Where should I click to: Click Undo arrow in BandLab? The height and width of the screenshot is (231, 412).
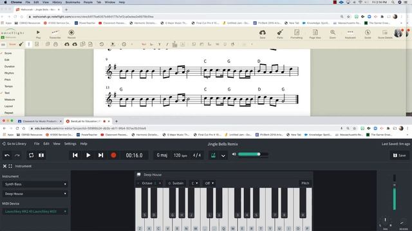7,155
